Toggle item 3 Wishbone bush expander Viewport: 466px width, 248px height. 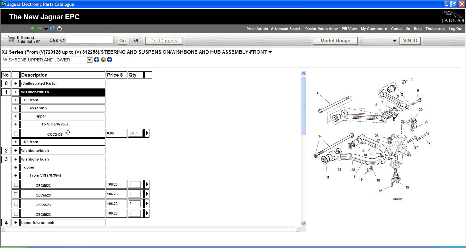coord(16,159)
